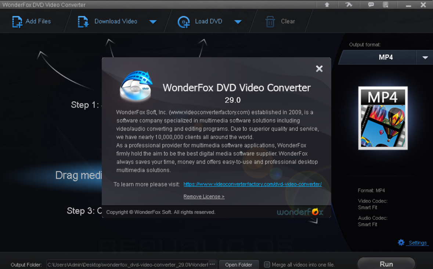Viewport: 433px width, 269px height.
Task: Open the menu list icon in title bar
Action: (386, 5)
